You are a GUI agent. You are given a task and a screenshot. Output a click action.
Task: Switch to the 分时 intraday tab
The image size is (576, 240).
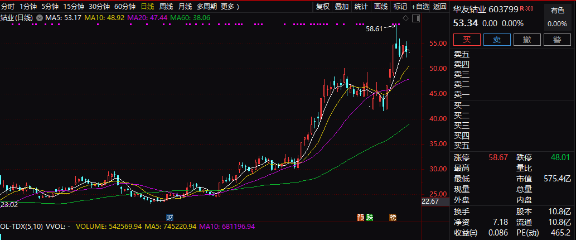pos(8,7)
